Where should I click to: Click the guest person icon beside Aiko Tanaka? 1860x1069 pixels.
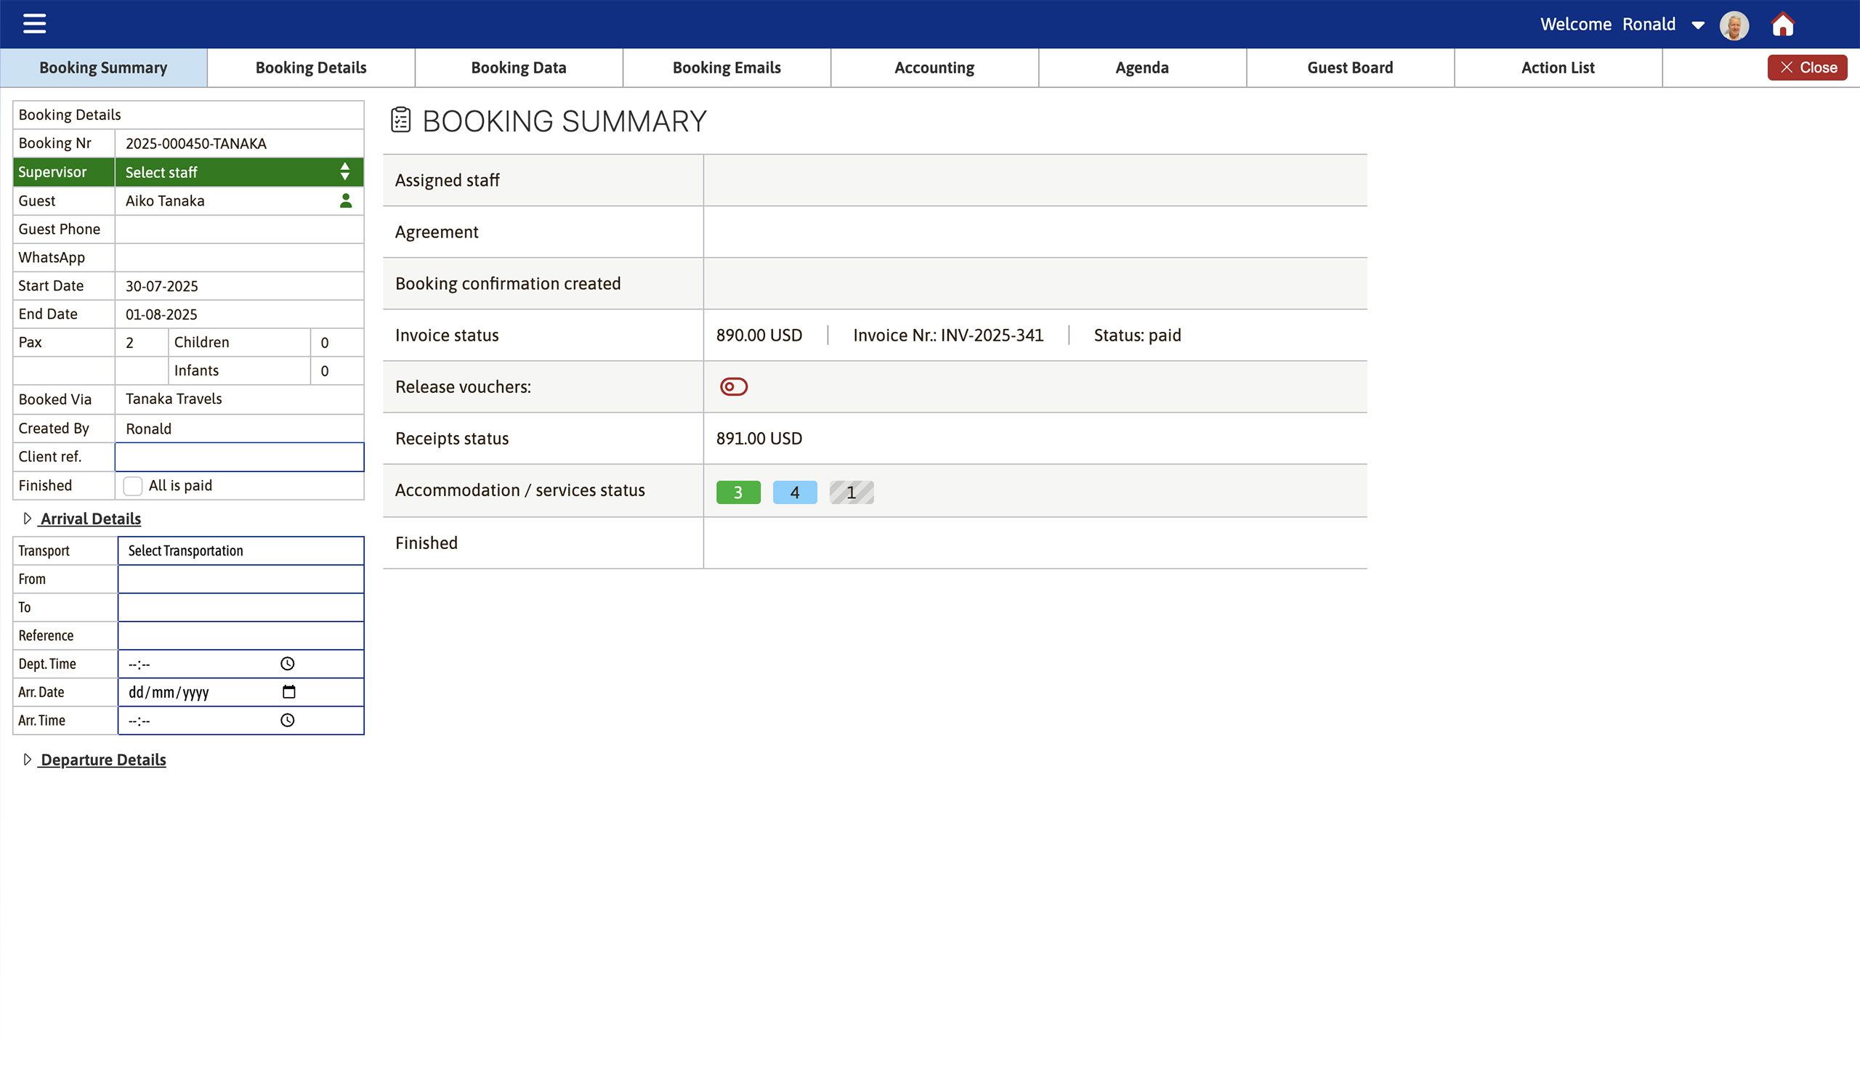click(x=345, y=200)
